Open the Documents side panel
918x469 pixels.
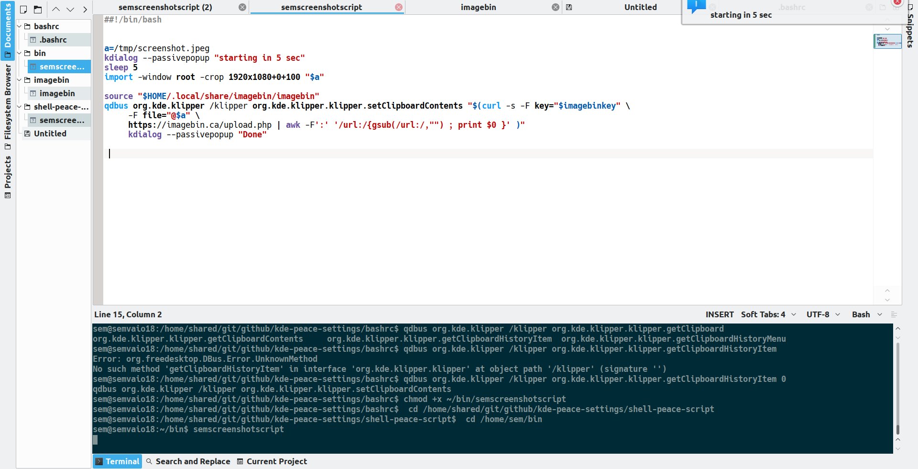pyautogui.click(x=8, y=30)
